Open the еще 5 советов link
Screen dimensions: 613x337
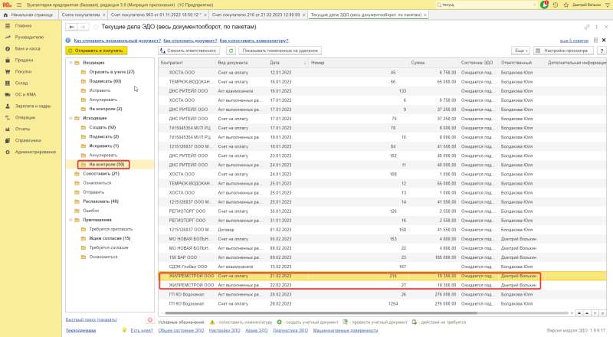click(574, 41)
